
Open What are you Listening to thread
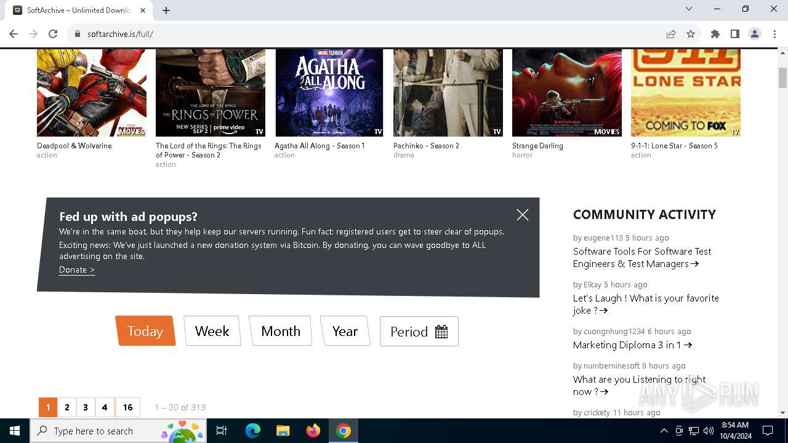point(640,386)
